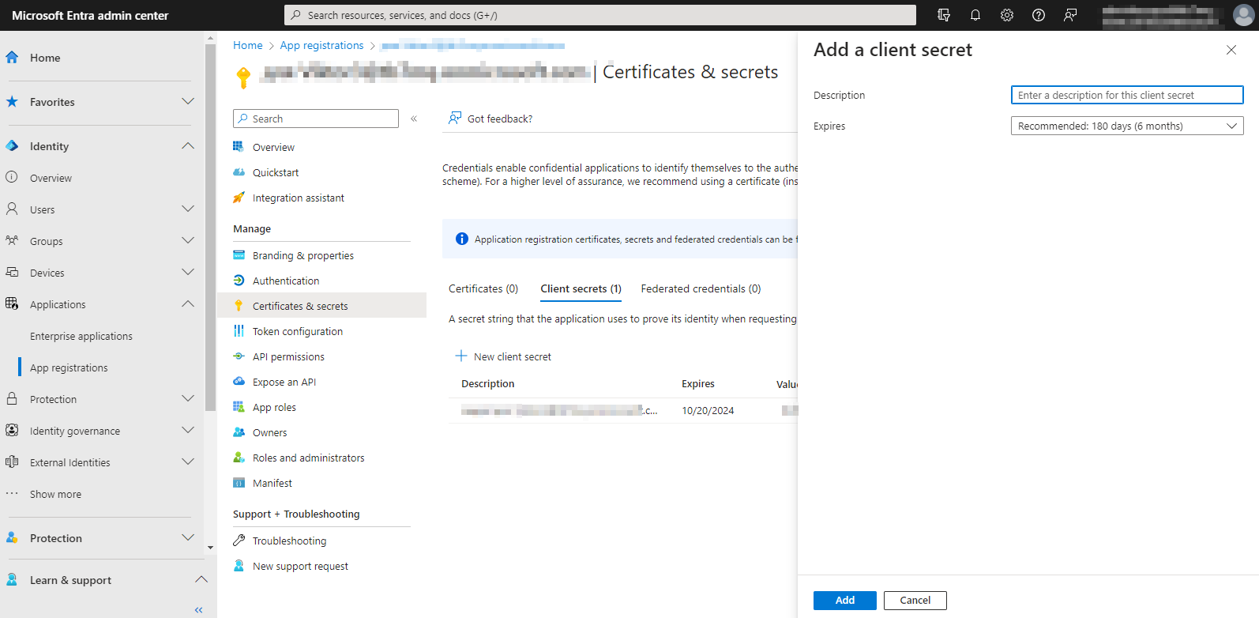1259x618 pixels.
Task: Click the Owners people icon
Action: (x=239, y=432)
